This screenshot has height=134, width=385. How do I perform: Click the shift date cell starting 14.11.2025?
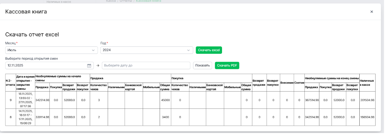[x=25, y=117]
